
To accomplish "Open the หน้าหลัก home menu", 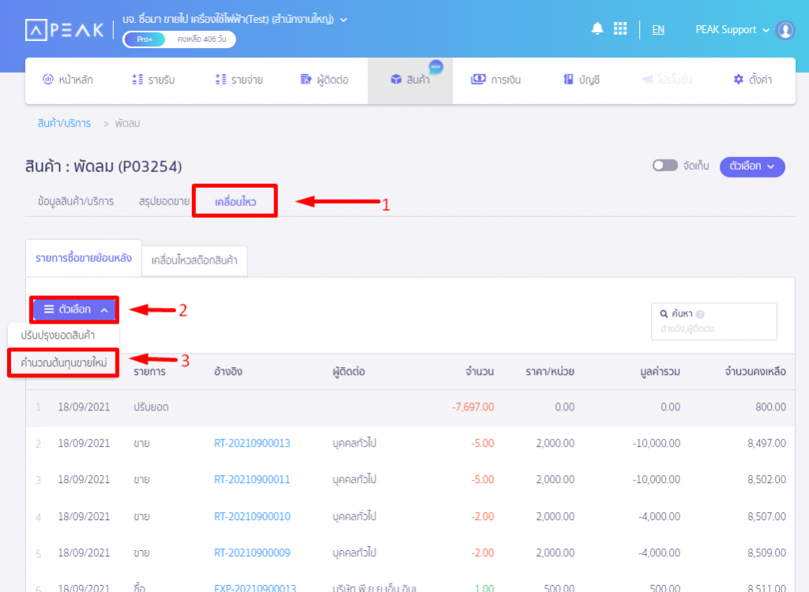I will click(68, 80).
